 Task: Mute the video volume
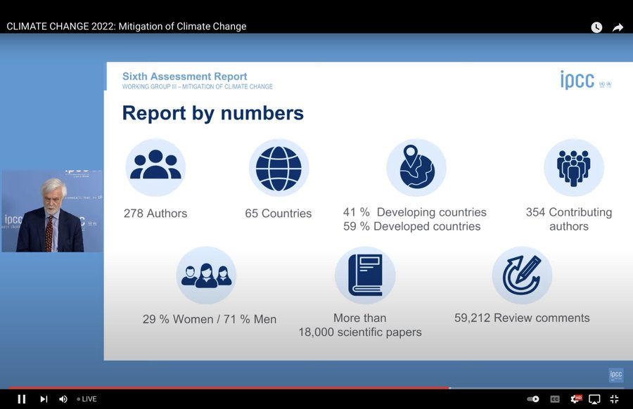pos(63,399)
